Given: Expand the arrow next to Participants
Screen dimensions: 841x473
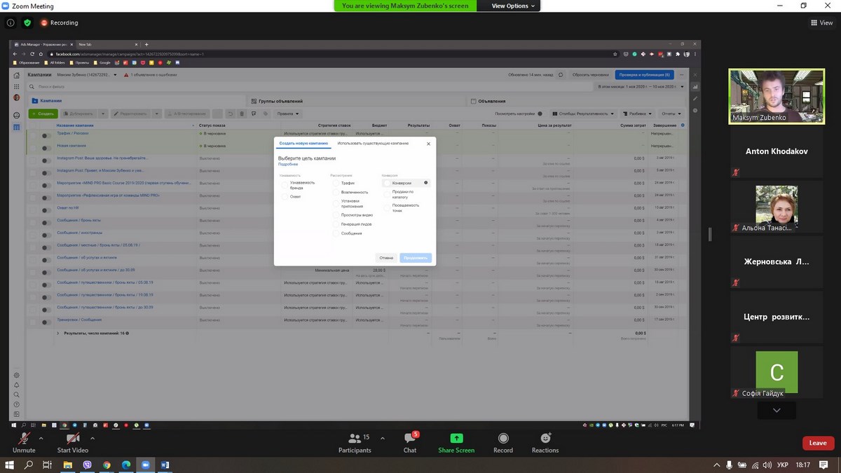Looking at the screenshot, I should point(382,438).
